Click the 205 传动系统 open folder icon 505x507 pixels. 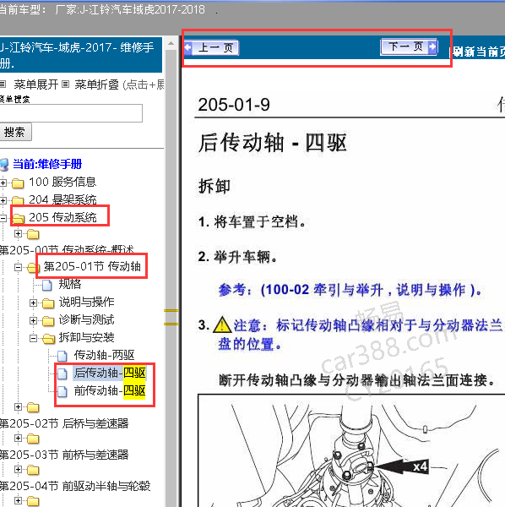tap(19, 218)
